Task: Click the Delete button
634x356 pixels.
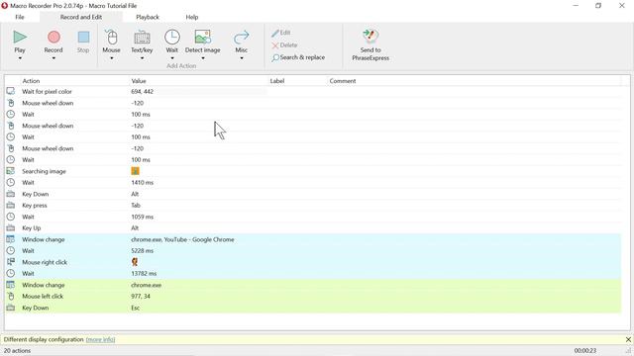Action: [x=284, y=44]
